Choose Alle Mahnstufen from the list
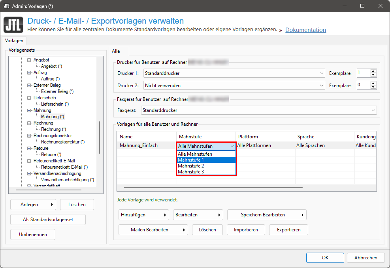This screenshot has width=390, height=268. [206, 154]
